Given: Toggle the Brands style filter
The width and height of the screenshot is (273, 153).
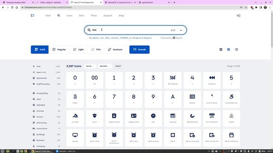Looking at the screenshot, I should coord(139,50).
